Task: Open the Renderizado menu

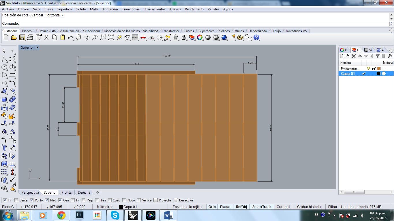Action: point(194,9)
